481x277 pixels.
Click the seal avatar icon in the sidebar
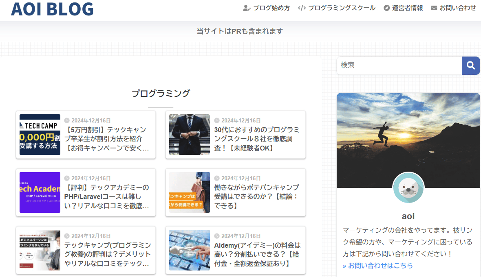pos(408,188)
